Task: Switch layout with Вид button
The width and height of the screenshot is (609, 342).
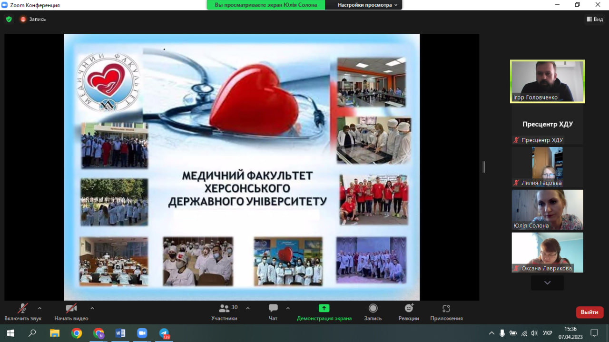Action: pyautogui.click(x=595, y=19)
